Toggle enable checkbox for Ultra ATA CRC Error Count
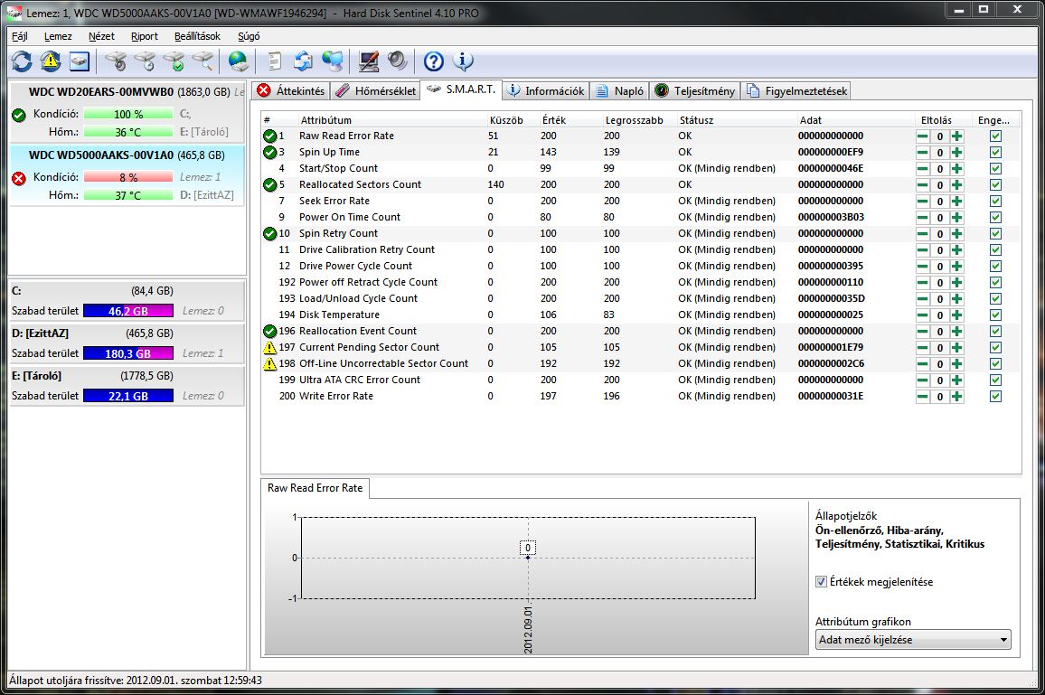The height and width of the screenshot is (695, 1045). [995, 380]
